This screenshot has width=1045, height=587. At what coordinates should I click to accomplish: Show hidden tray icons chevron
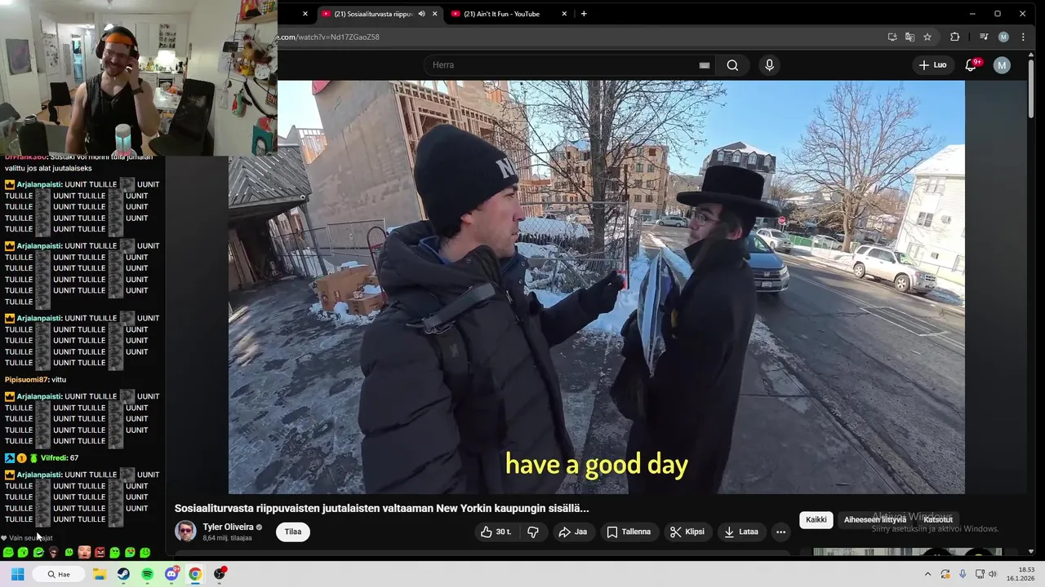[927, 574]
